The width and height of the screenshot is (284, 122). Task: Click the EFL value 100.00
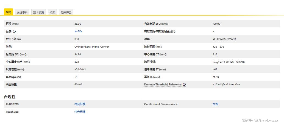coord(216,24)
